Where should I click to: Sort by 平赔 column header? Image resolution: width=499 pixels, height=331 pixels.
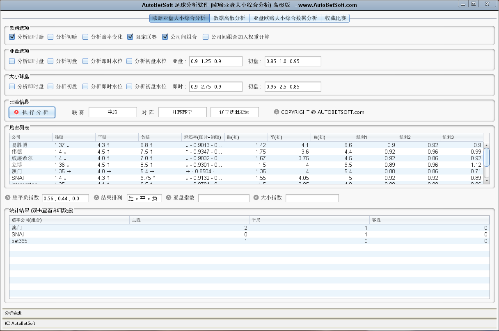point(117,137)
